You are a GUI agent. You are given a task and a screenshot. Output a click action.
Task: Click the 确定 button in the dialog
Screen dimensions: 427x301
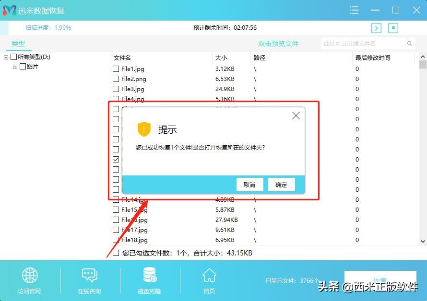[281, 185]
